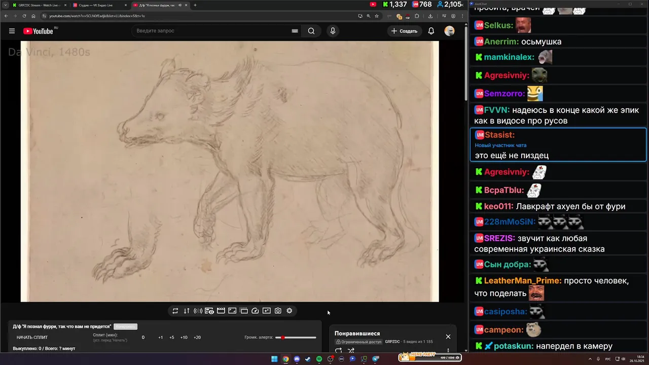Click the split minutes value '0' field

click(x=143, y=338)
